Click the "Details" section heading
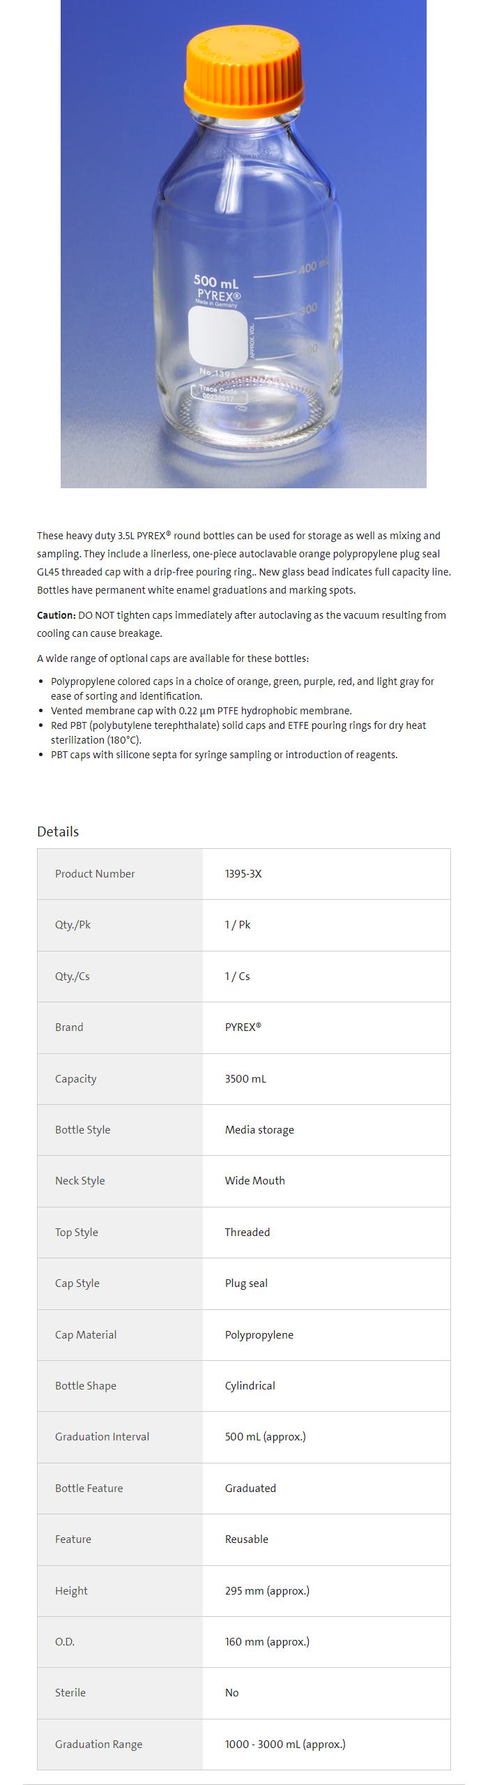Viewport: 488px width, 1785px height. (58, 831)
